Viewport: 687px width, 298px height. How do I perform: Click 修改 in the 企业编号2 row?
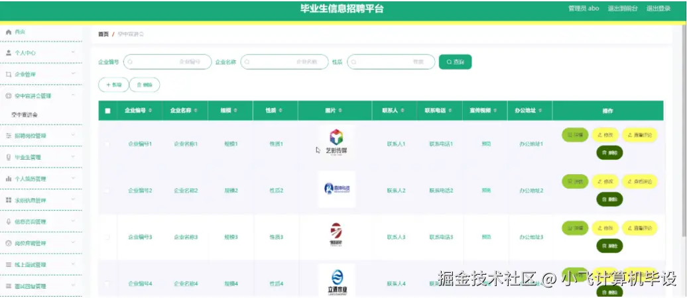(x=605, y=181)
